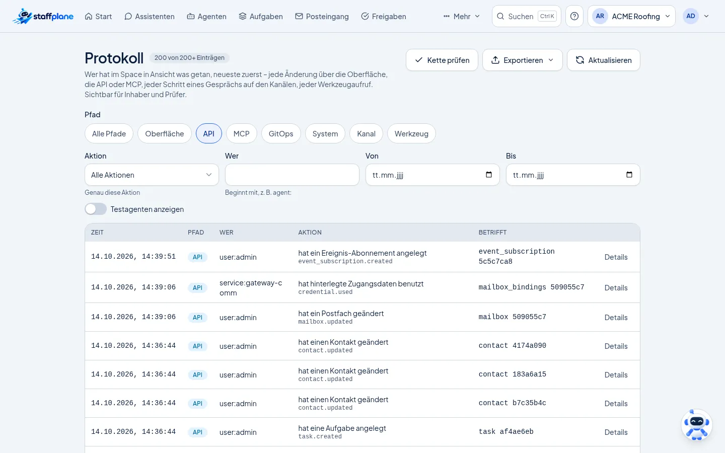Open the help question-mark icon
The image size is (725, 453).
[574, 16]
